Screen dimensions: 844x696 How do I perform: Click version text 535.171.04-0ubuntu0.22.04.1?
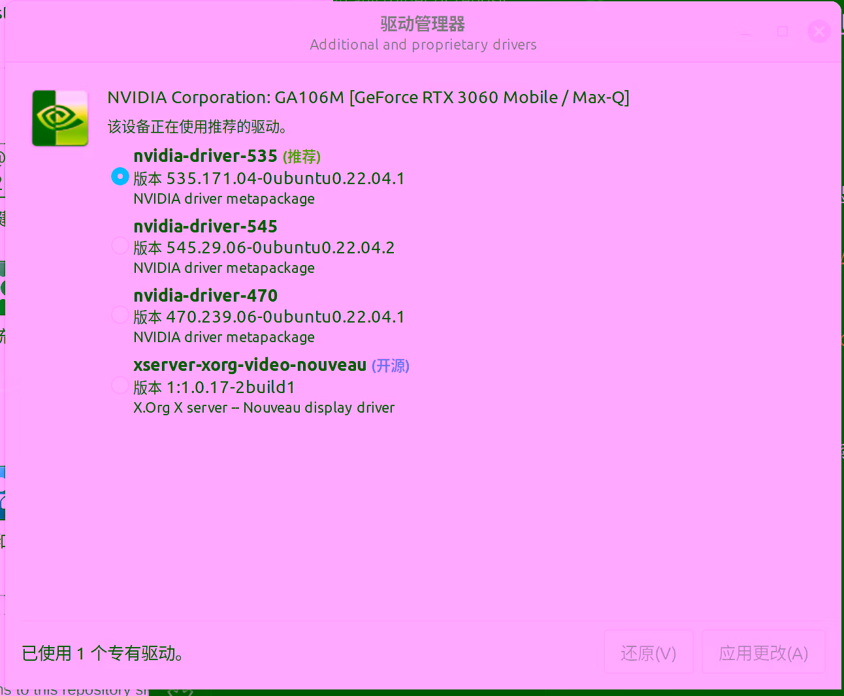point(285,178)
